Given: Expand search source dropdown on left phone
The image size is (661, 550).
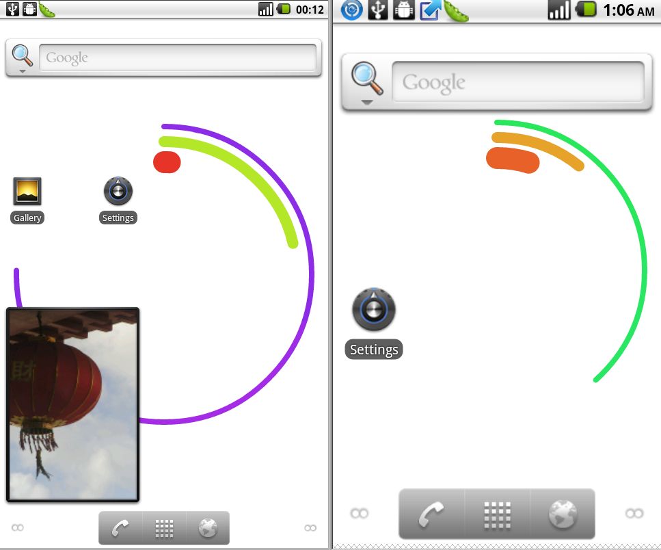Looking at the screenshot, I should 23,71.
